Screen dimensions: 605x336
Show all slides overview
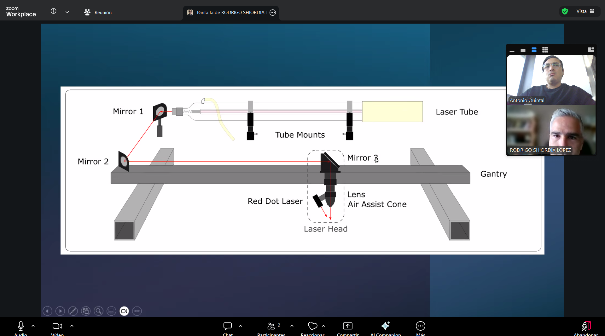click(x=86, y=311)
